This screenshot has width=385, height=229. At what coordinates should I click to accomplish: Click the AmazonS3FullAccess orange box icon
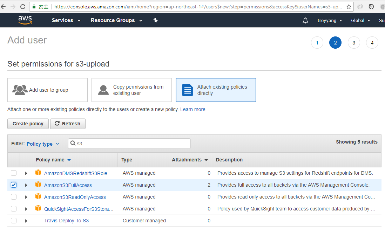38,185
